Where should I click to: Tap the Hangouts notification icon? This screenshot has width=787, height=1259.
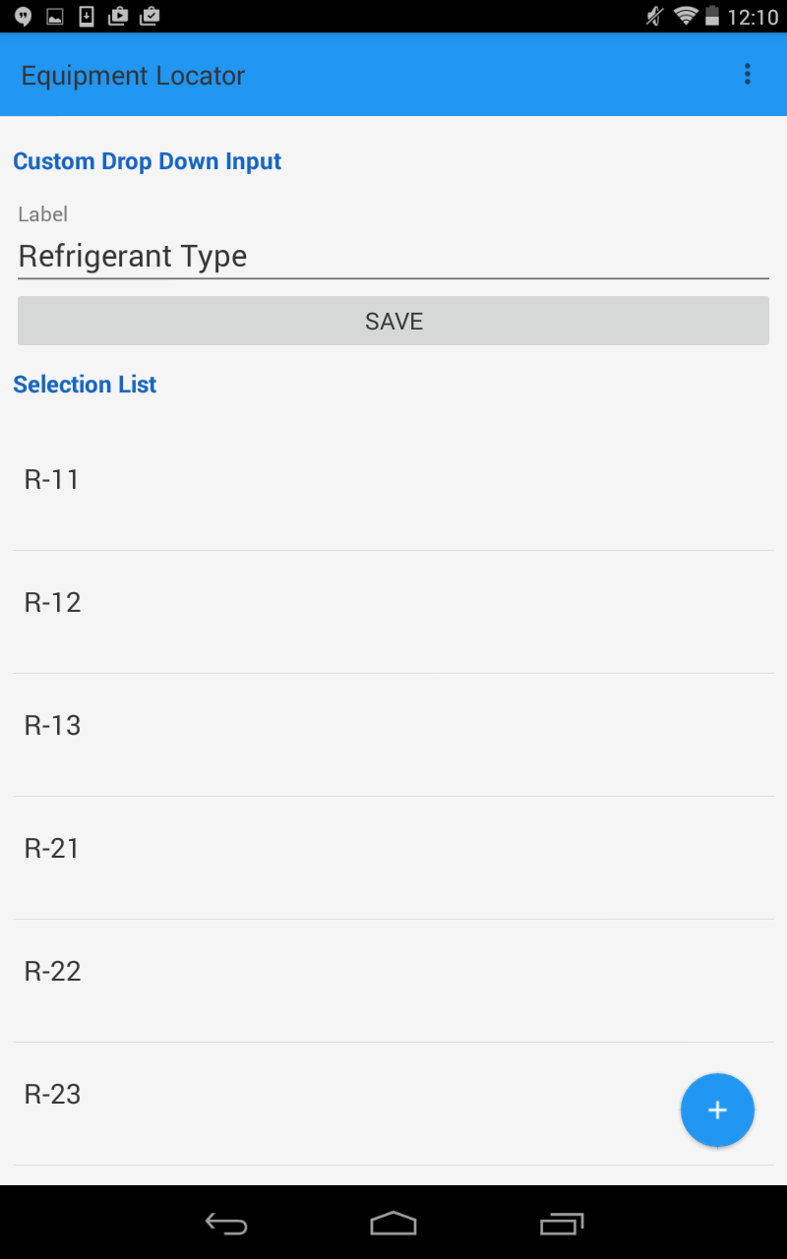[24, 17]
